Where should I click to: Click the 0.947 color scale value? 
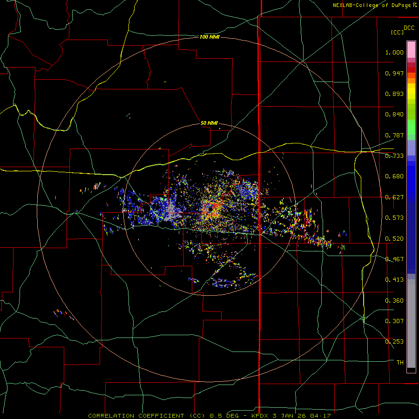tap(394, 73)
